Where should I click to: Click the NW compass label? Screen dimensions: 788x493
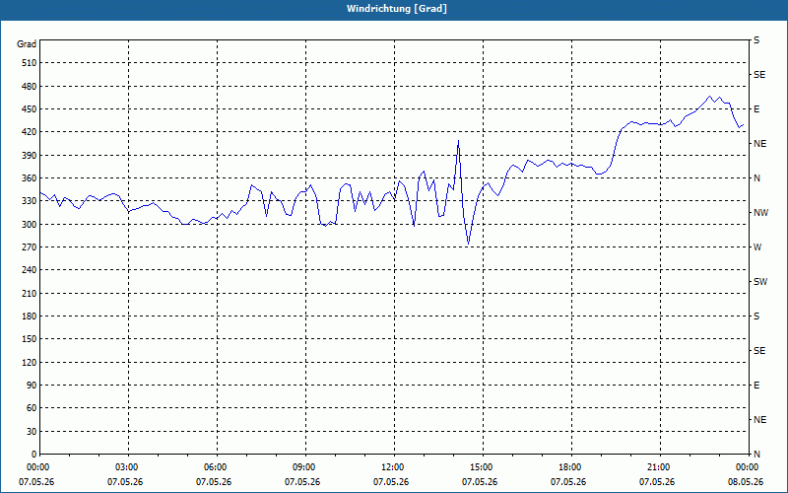click(x=760, y=213)
